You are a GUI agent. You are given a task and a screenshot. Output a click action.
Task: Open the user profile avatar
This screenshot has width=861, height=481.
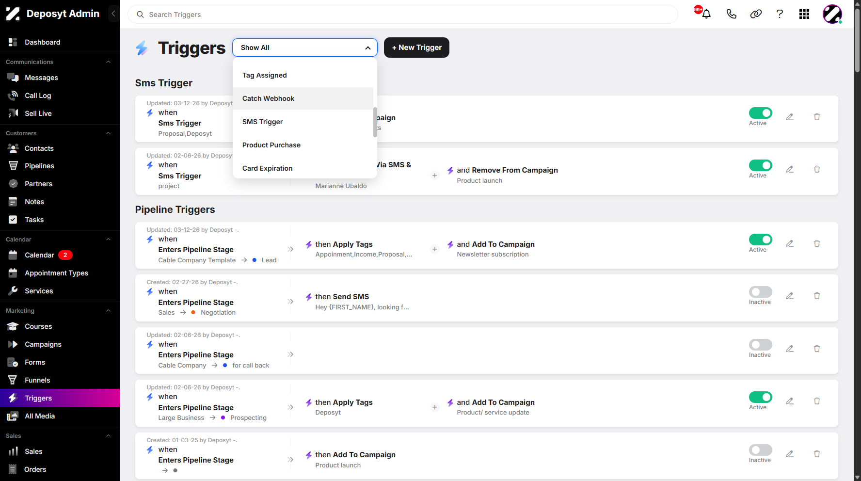click(x=832, y=14)
